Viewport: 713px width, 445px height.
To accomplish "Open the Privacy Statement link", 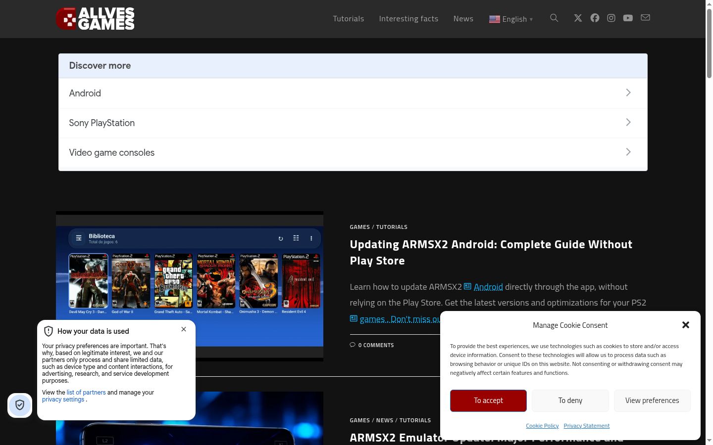I will click(587, 426).
